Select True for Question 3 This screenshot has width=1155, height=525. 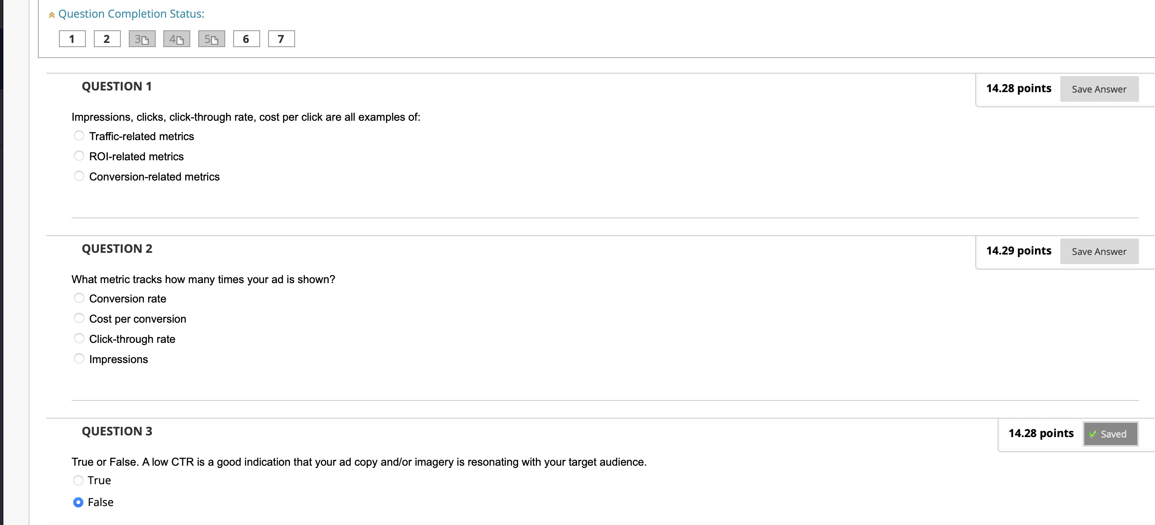point(78,480)
